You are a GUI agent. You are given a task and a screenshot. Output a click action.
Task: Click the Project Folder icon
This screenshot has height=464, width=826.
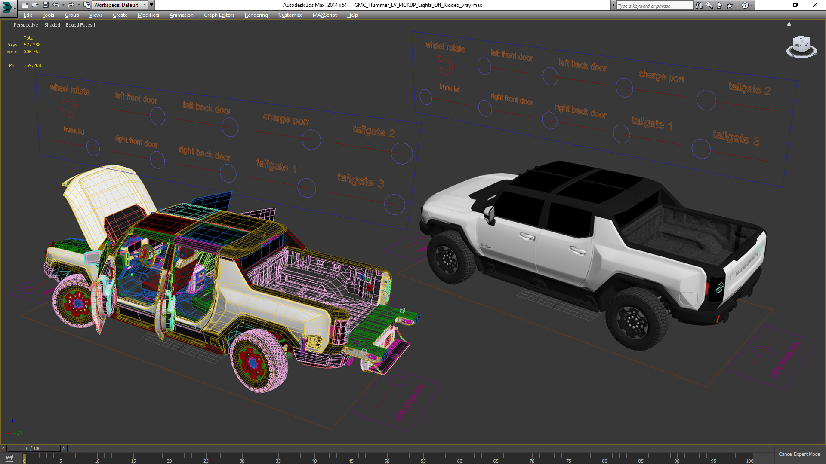86,5
